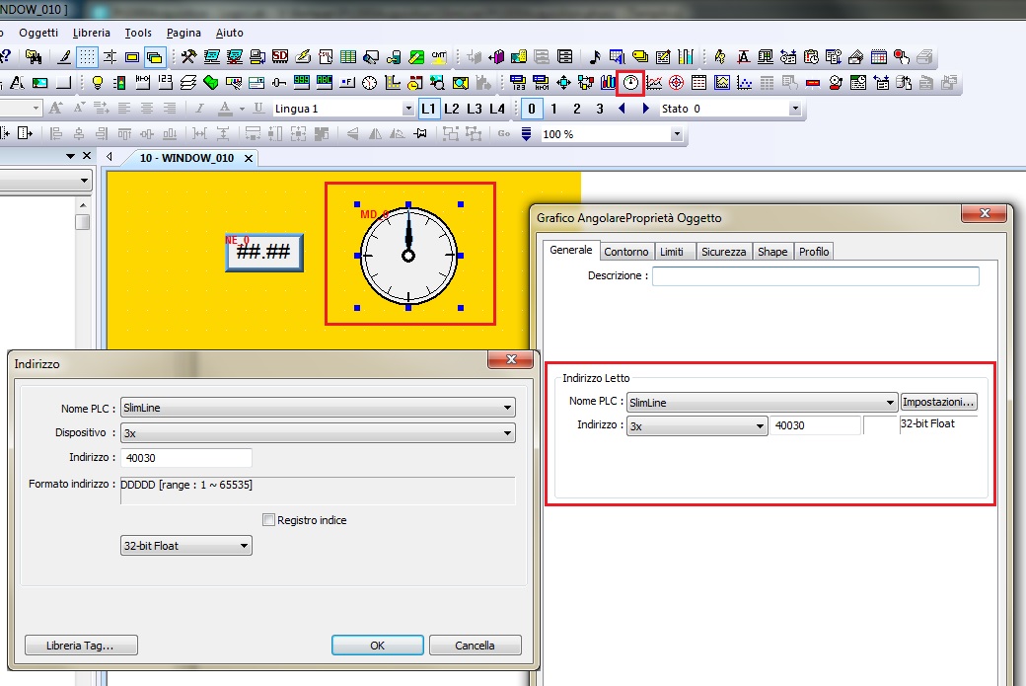Switch to the Contorno tab

(x=626, y=252)
